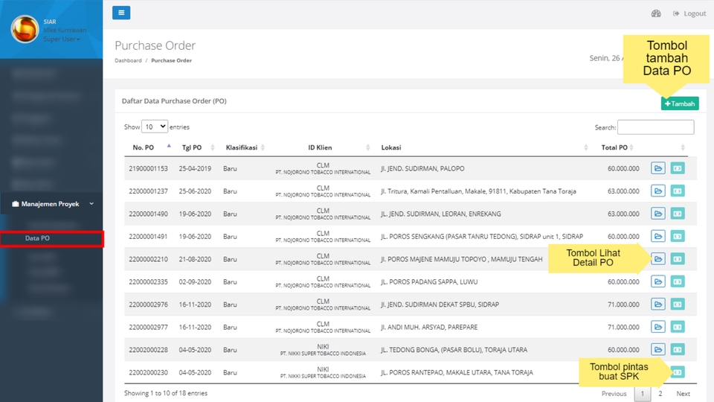Open the Super User dropdown
714x402 pixels.
62,39
